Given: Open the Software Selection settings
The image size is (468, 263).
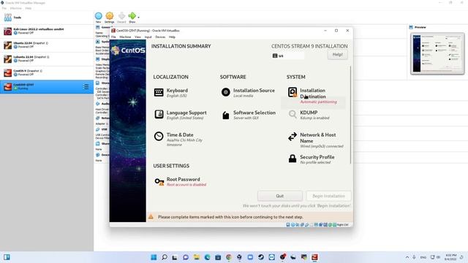Looking at the screenshot, I should click(249, 115).
